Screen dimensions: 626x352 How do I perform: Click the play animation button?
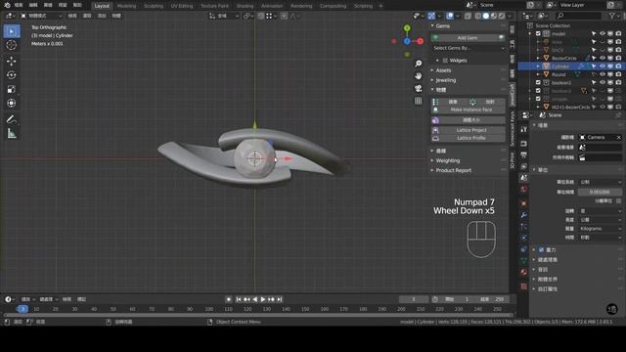coord(263,299)
